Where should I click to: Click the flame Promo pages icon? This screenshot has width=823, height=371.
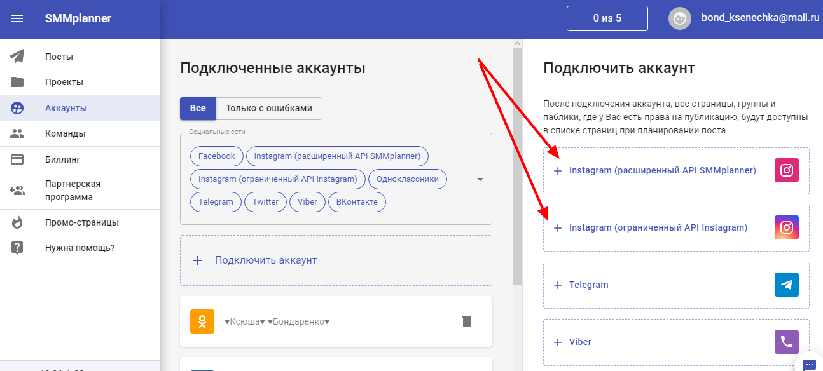(17, 222)
